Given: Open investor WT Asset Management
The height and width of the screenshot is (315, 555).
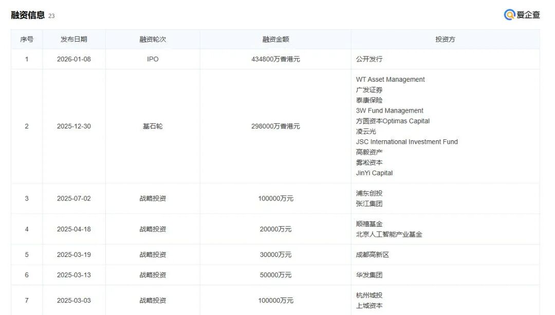Looking at the screenshot, I should coord(391,80).
